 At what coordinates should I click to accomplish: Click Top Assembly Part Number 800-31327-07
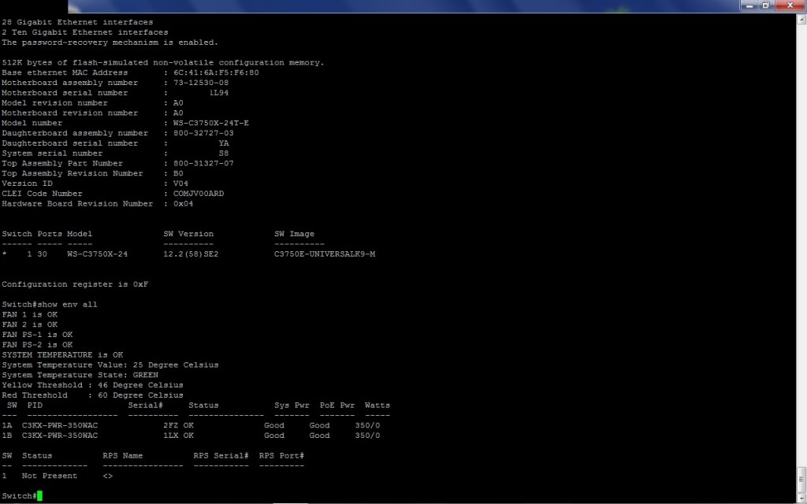tap(203, 164)
